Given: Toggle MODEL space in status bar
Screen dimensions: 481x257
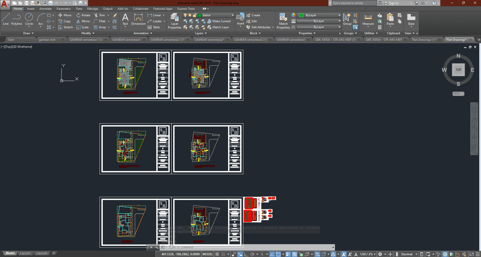Looking at the screenshot, I should pos(208,254).
